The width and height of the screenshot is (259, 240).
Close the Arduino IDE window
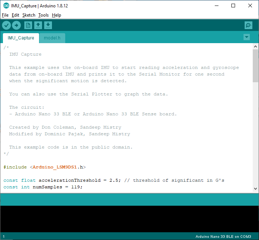pos(250,6)
